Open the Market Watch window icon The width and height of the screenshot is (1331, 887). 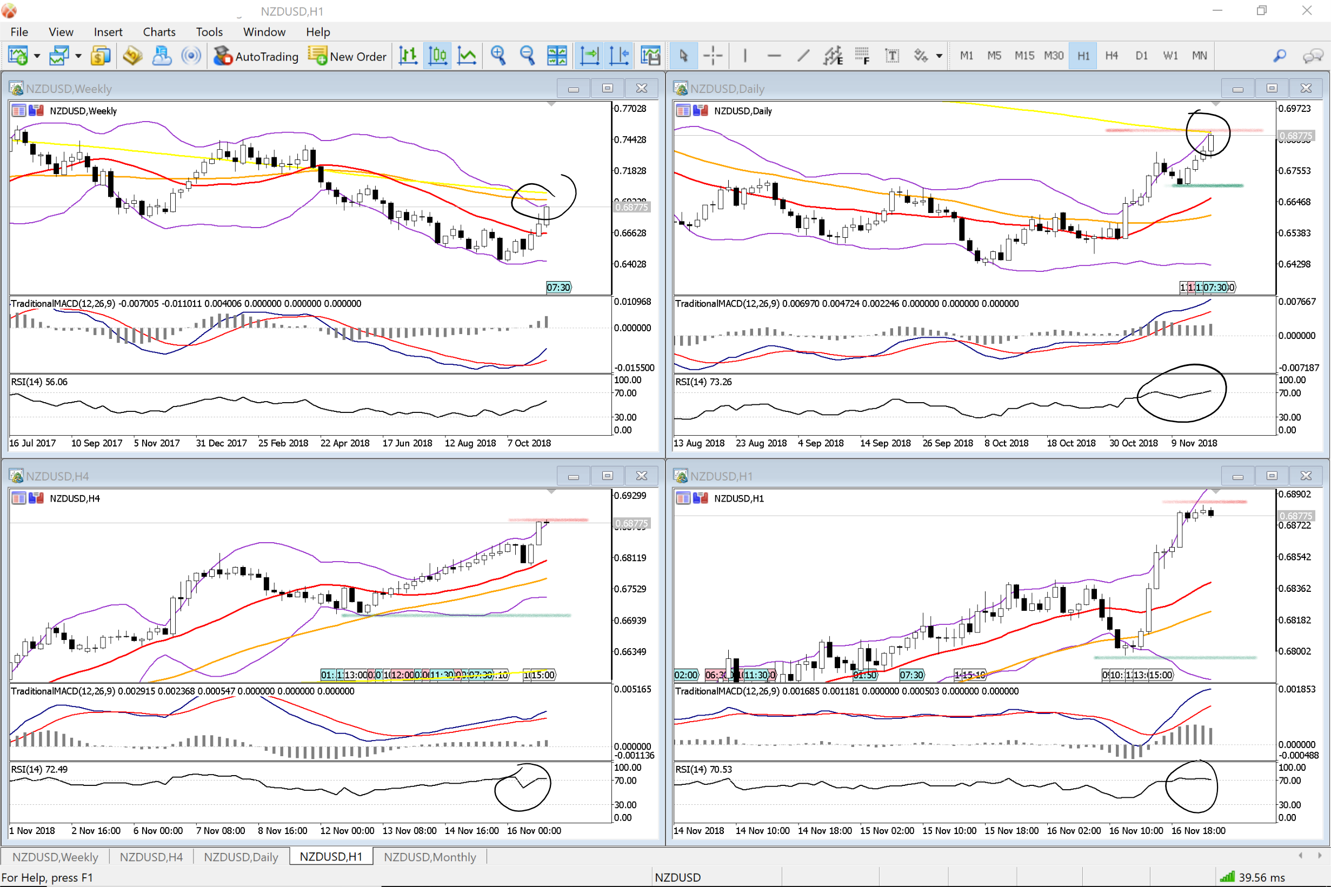click(100, 56)
